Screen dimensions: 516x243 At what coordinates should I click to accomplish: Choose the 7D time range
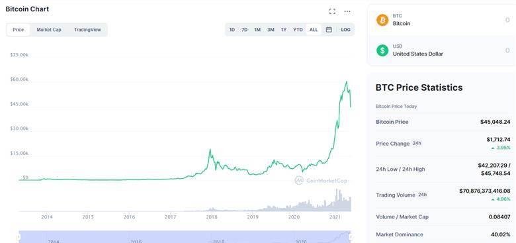point(244,30)
